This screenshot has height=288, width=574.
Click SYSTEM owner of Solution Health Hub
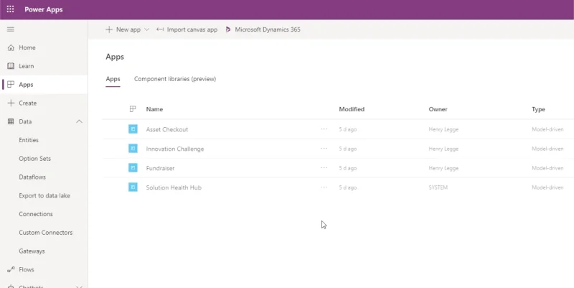click(x=438, y=187)
